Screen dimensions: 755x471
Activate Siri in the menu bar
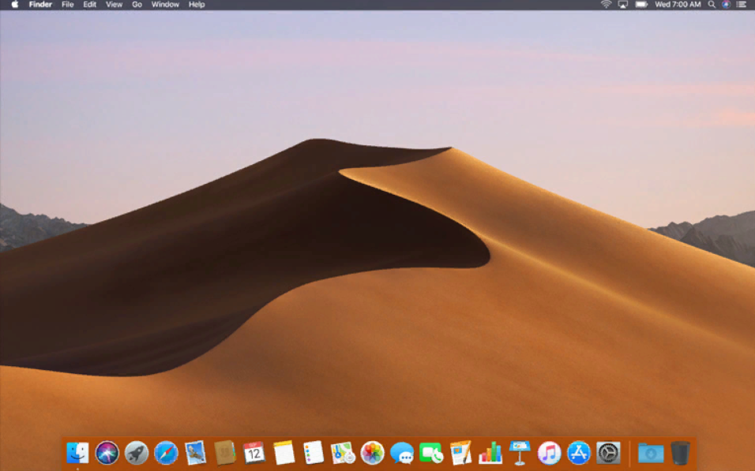tap(726, 4)
